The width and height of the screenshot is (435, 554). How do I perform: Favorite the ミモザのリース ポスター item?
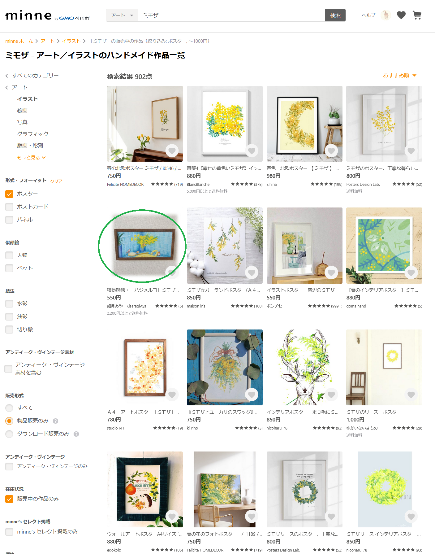click(x=411, y=395)
